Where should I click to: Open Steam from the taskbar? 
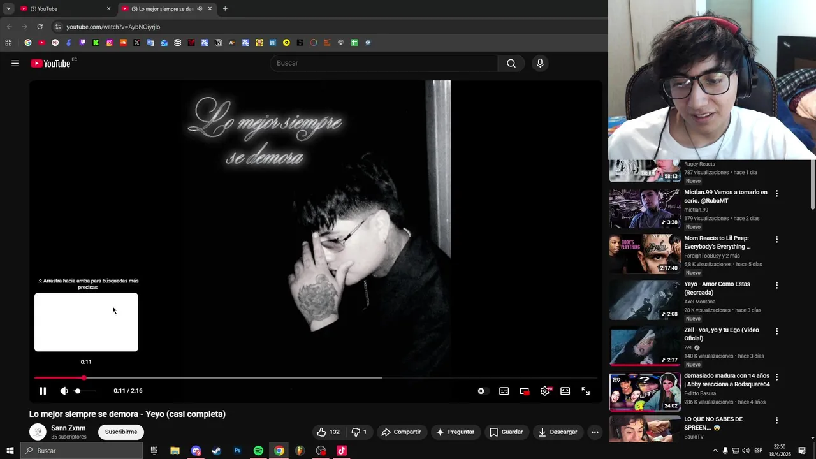pos(217,451)
